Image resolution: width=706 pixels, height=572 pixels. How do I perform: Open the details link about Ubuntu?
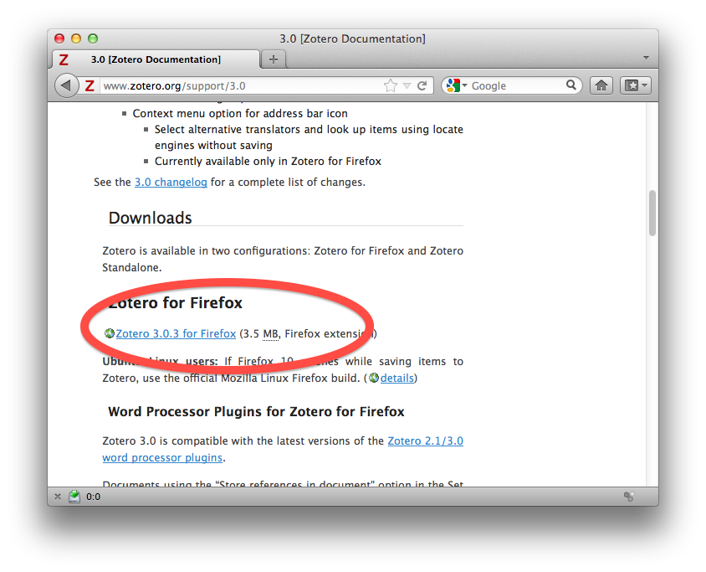click(x=396, y=378)
